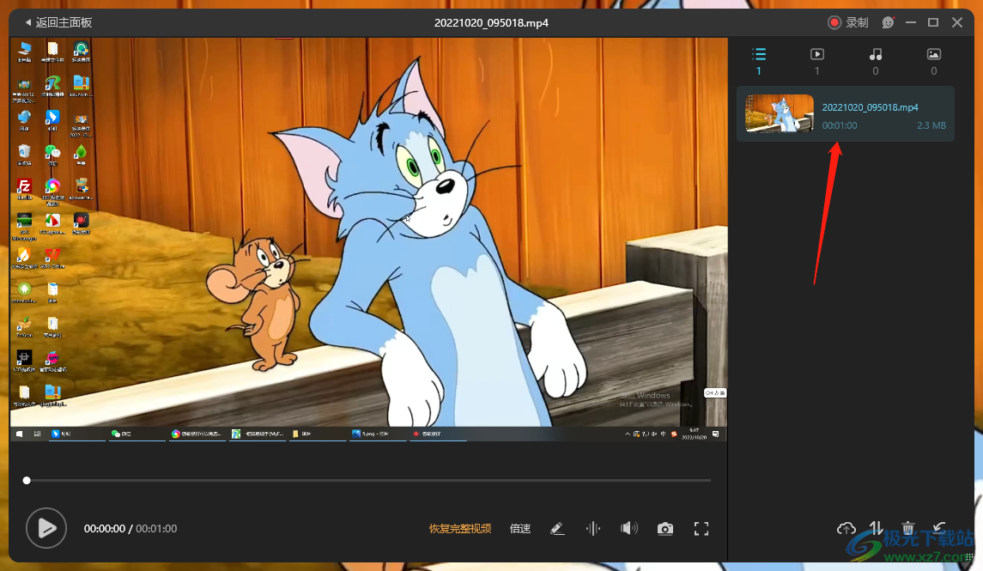This screenshot has width=983, height=571.
Task: Play the video with the round play button
Action: pos(46,528)
